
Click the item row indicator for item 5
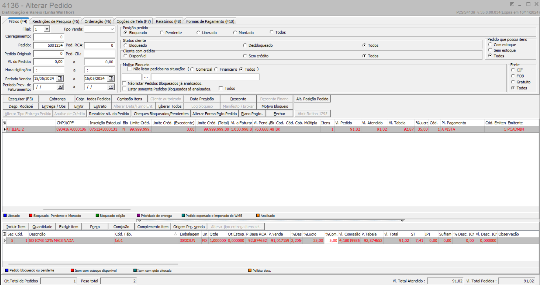(5, 241)
